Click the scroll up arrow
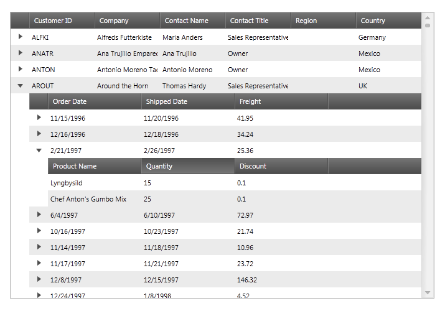Screen dimensions: 445x311 click(428, 18)
